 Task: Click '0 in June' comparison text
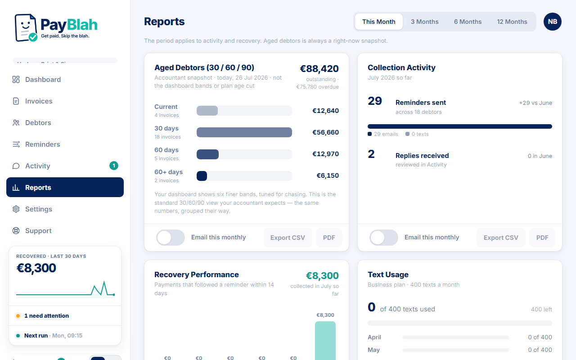[540, 156]
